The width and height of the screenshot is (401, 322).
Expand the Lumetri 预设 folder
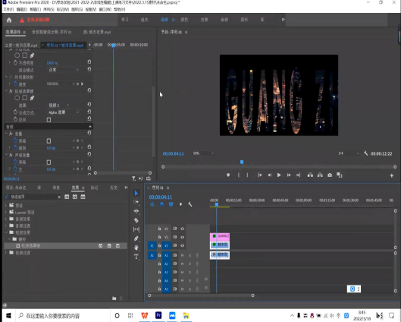pyautogui.click(x=6, y=212)
